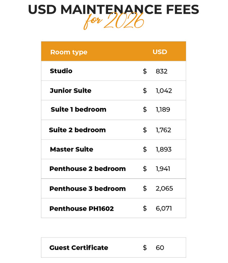
Task: Select the Room type column header
Action: [69, 52]
